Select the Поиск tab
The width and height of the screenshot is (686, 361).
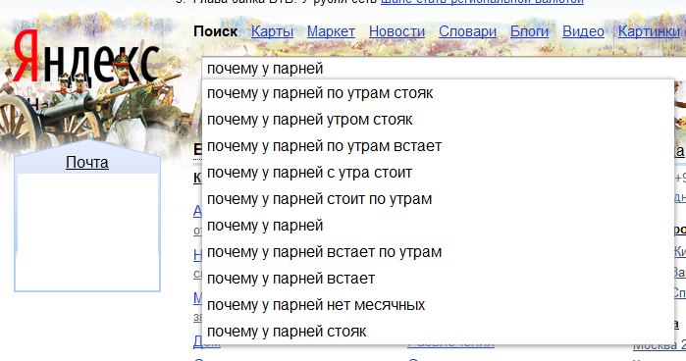click(216, 31)
